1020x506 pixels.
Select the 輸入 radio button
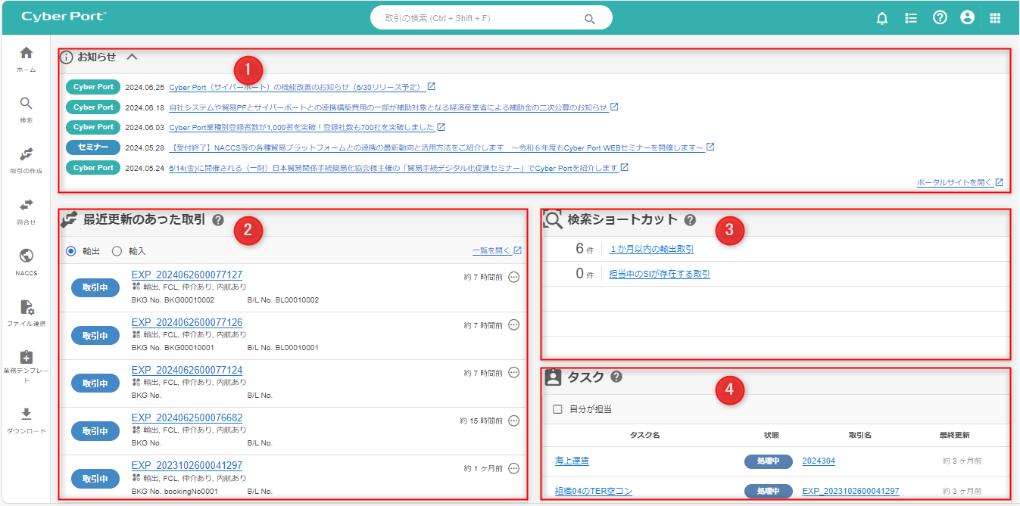point(117,251)
